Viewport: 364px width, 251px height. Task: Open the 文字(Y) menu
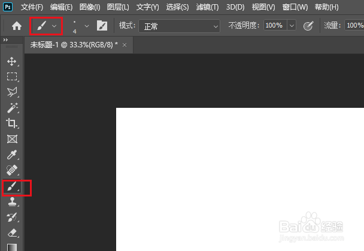pos(148,7)
